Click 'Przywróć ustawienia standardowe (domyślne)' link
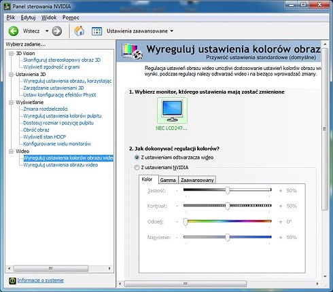The image size is (333, 292). click(261, 58)
